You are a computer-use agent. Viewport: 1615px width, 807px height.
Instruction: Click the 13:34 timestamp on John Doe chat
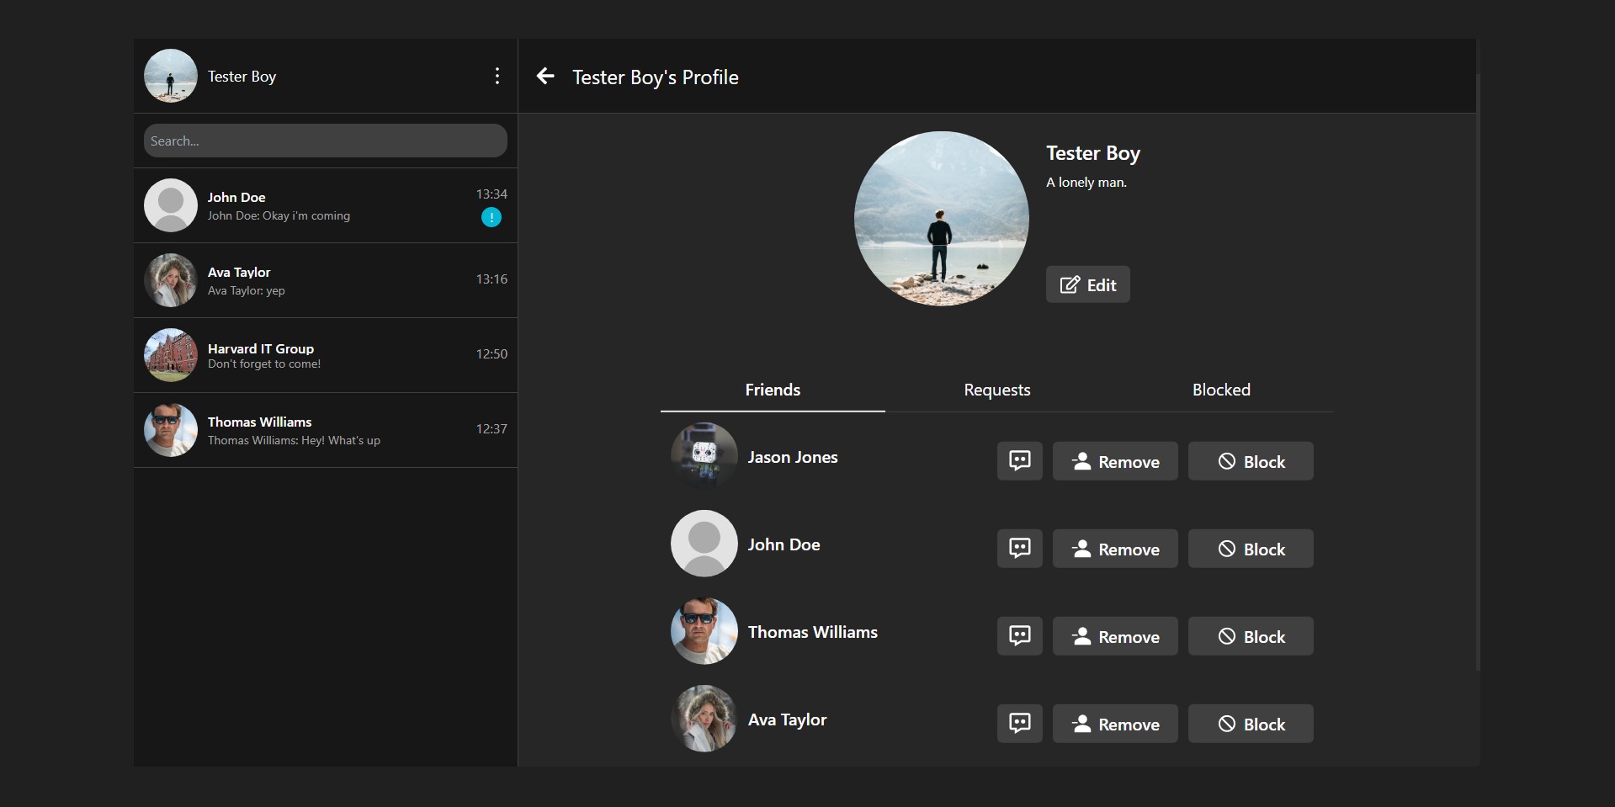point(491,194)
